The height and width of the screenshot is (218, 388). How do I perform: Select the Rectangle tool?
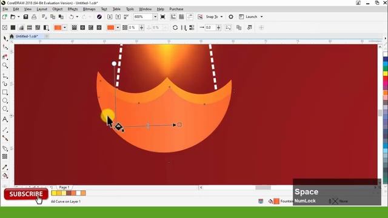[x=5, y=92]
